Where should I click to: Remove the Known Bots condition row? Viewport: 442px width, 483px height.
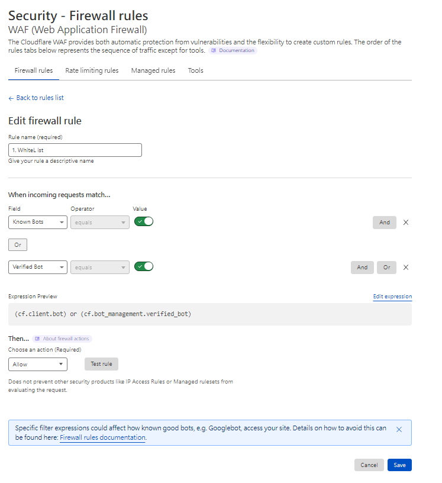[406, 223]
